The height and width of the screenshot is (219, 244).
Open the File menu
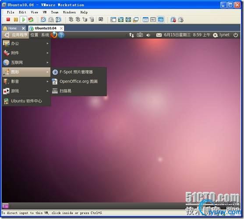pyautogui.click(x=11, y=12)
